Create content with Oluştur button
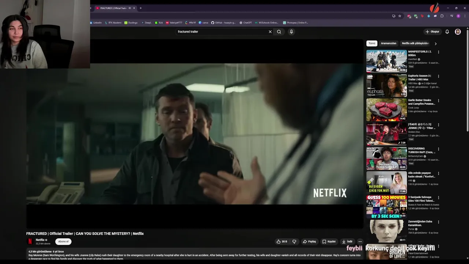 432,32
